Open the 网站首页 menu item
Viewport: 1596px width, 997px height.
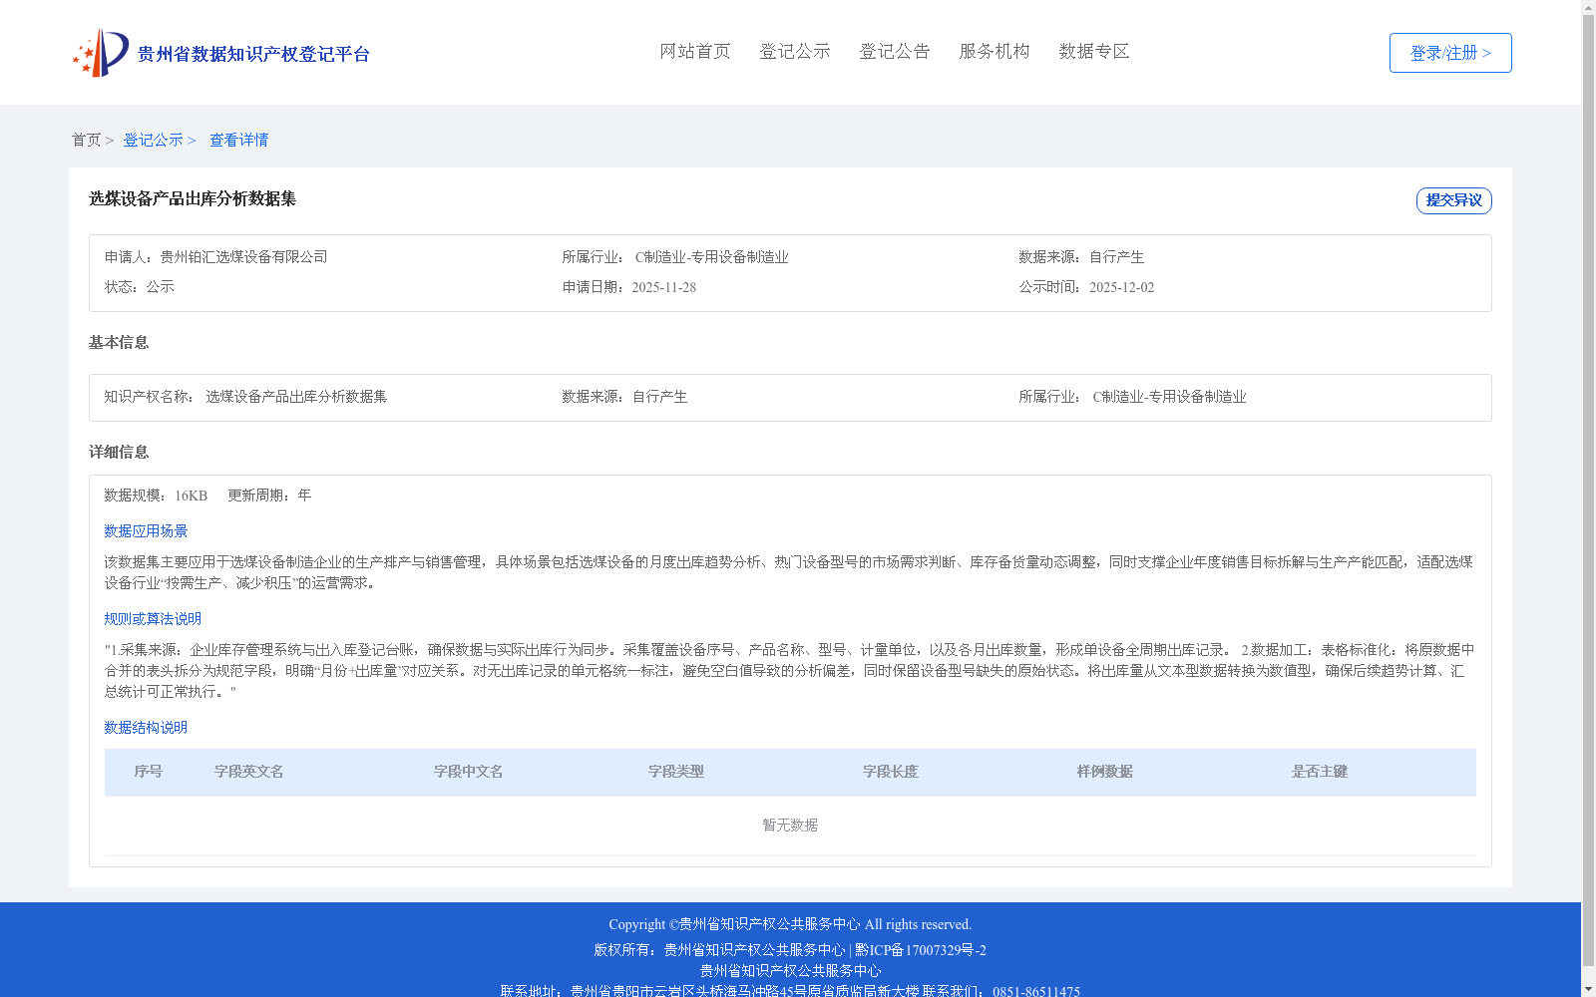click(x=695, y=52)
